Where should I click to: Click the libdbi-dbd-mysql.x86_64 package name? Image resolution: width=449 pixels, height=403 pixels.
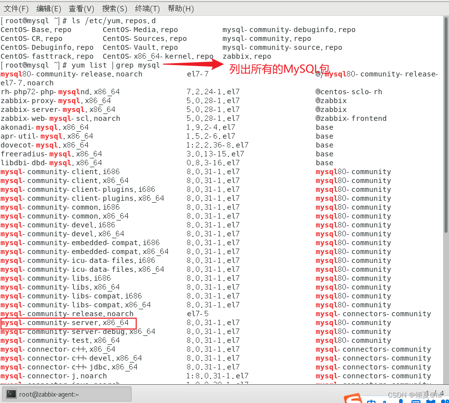click(x=51, y=163)
